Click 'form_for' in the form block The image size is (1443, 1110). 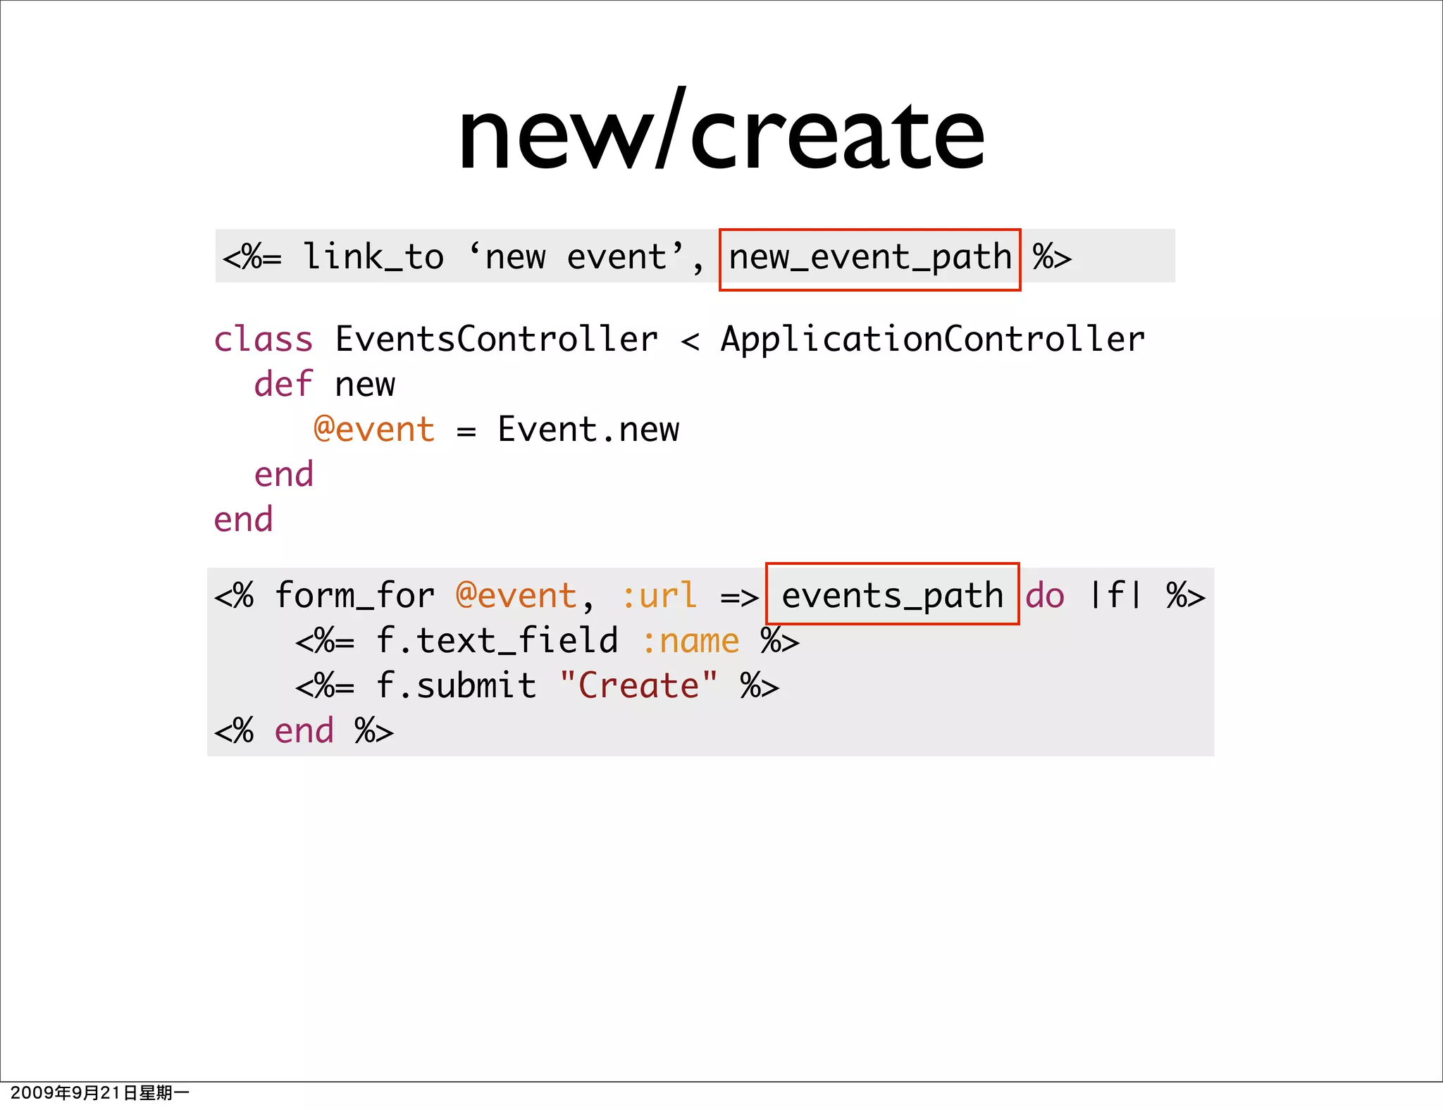(x=354, y=596)
